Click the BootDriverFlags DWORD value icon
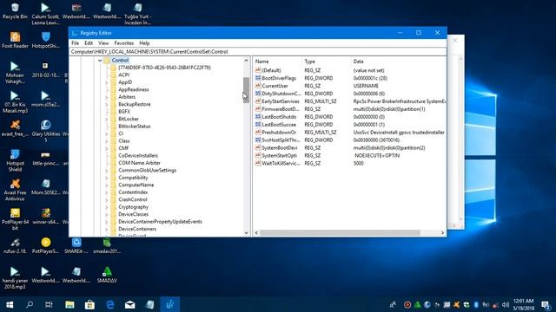 click(258, 78)
